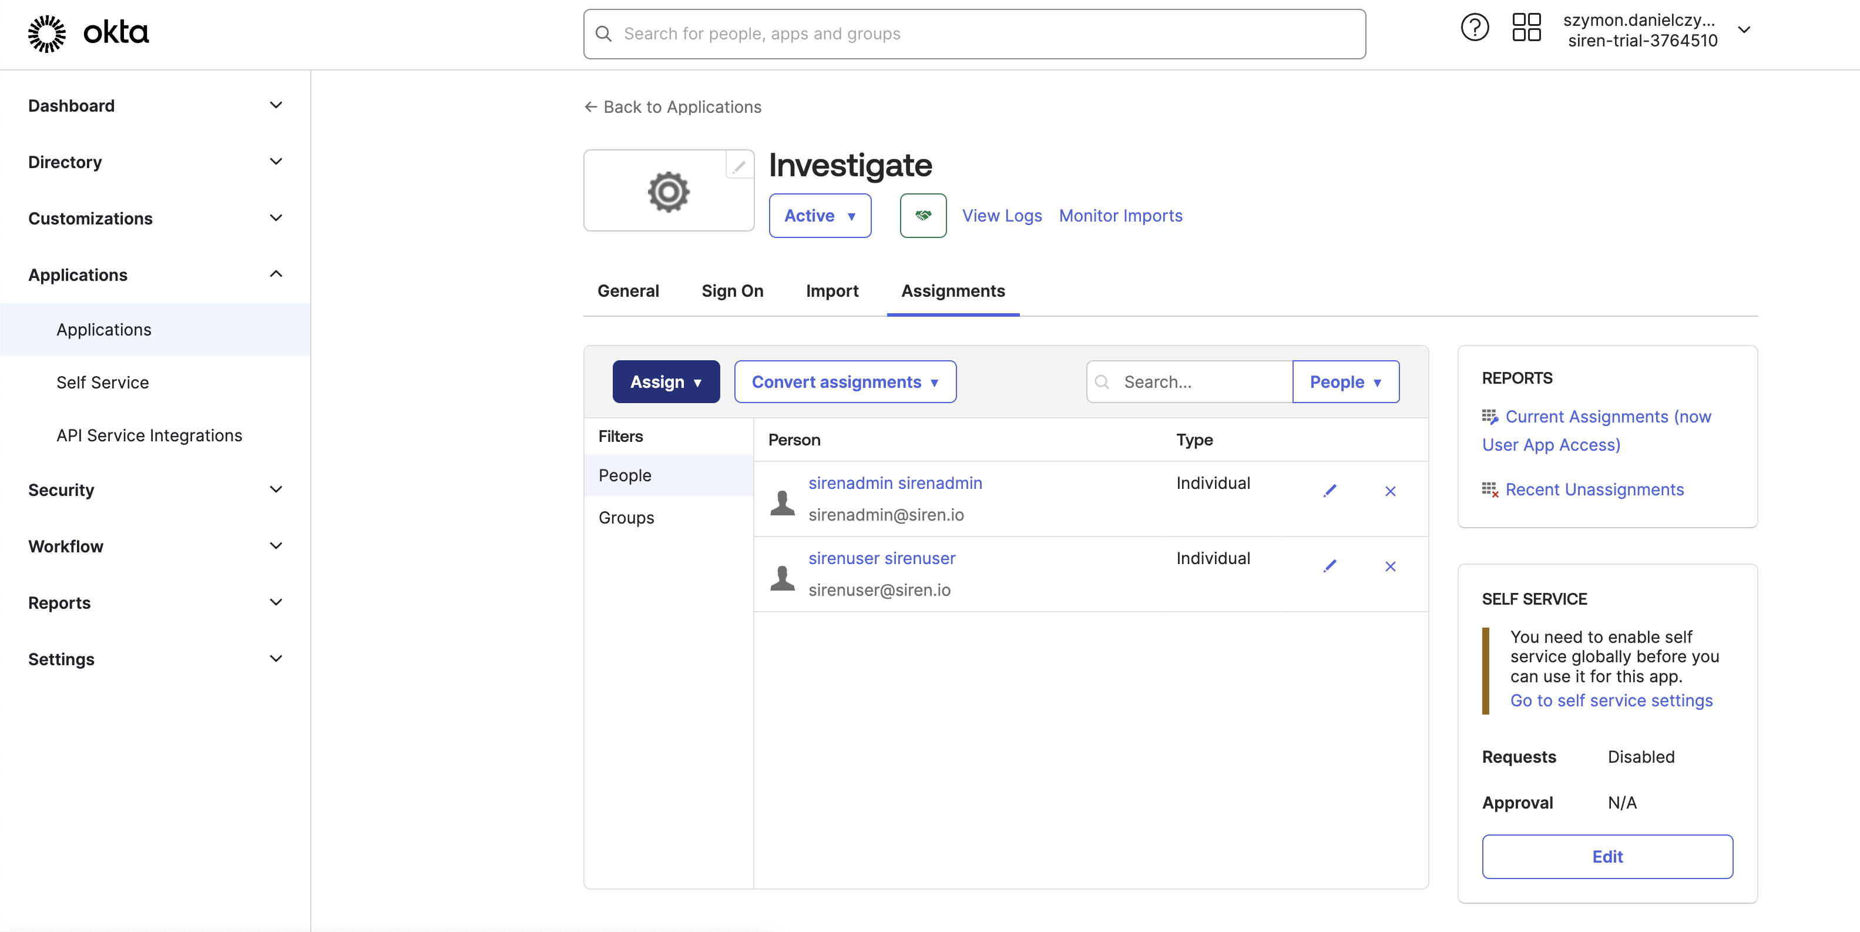Click the Recent Unassignments icon
The width and height of the screenshot is (1860, 932).
pos(1490,490)
